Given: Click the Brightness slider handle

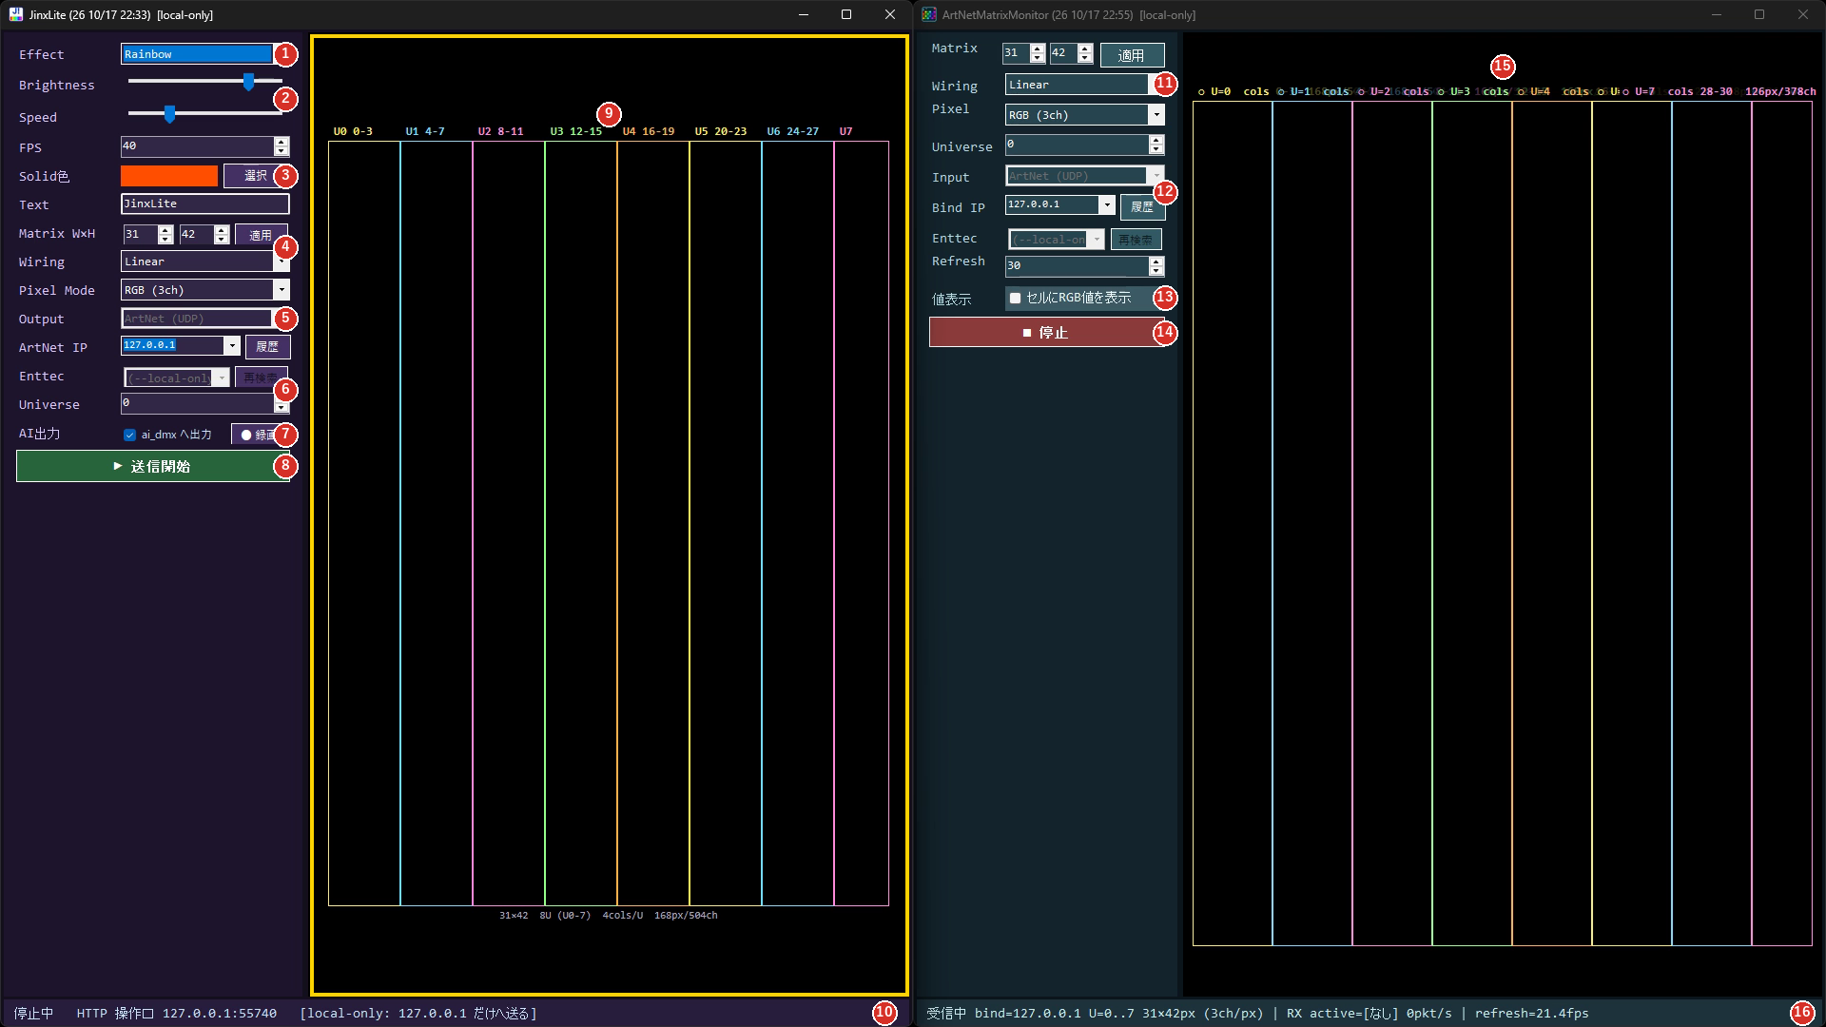Looking at the screenshot, I should click(248, 82).
